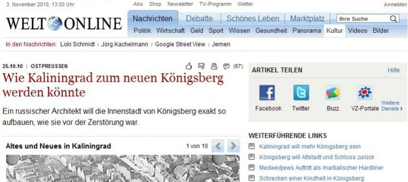
Task: Switch to the Debatte tab
Action: (200, 18)
